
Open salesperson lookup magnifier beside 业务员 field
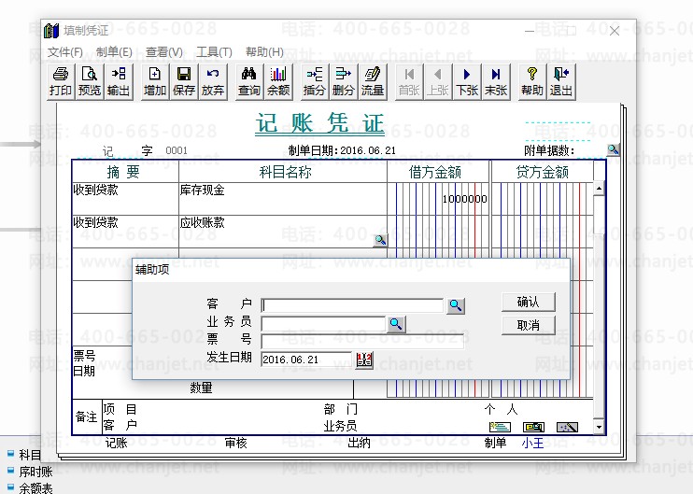(x=397, y=323)
